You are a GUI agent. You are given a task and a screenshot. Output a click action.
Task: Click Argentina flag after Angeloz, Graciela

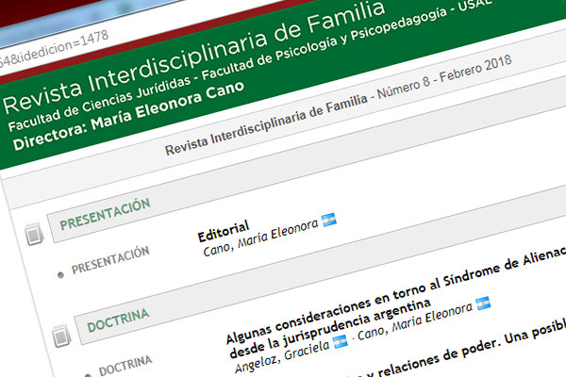(x=340, y=341)
